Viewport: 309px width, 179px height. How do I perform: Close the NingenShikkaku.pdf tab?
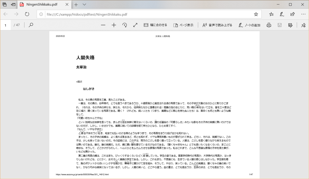[67, 5]
